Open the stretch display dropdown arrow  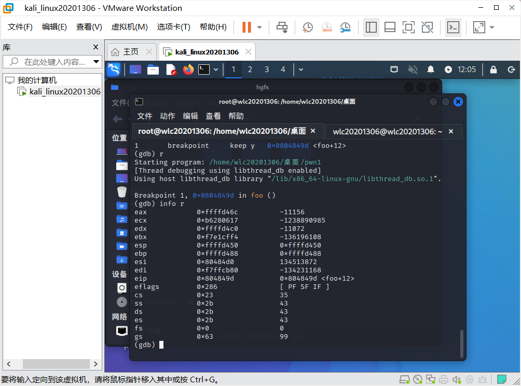click(492, 27)
